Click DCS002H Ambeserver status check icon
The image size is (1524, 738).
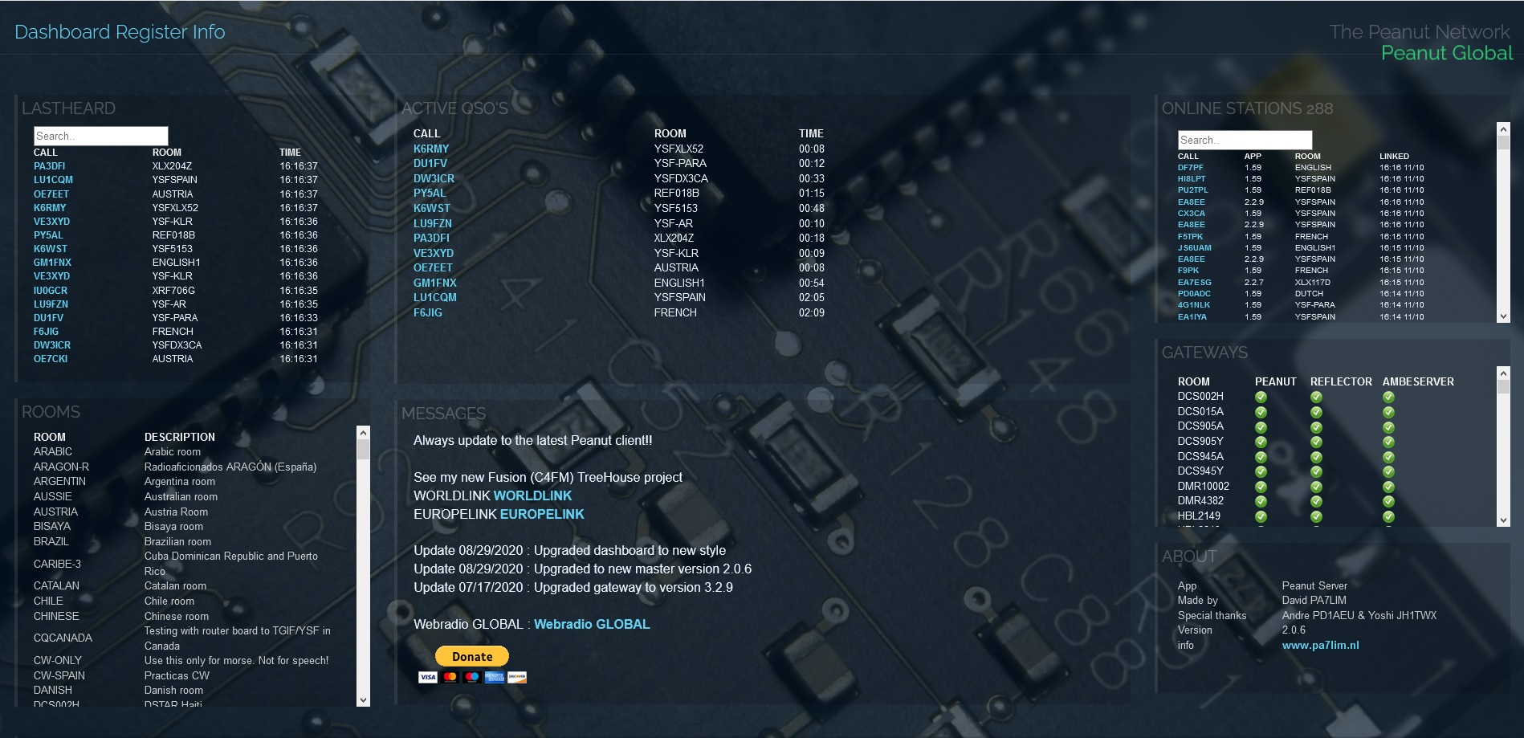click(1388, 397)
